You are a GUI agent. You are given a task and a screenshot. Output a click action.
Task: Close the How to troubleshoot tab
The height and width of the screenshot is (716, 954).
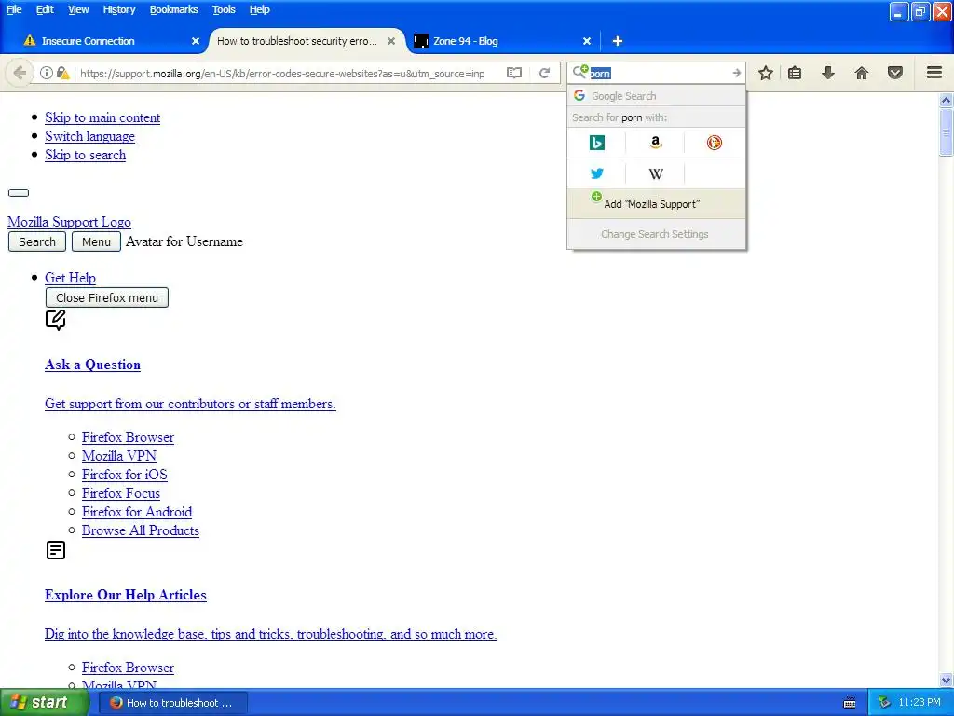pos(391,41)
